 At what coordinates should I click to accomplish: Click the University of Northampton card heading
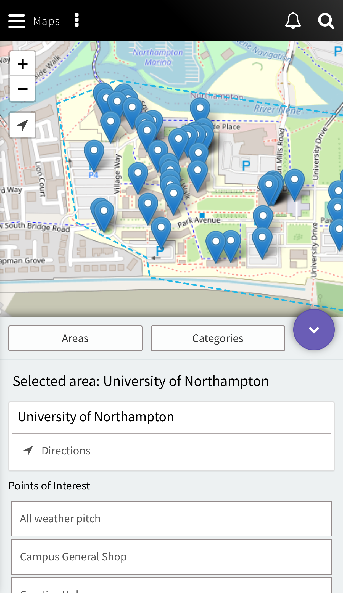point(96,417)
